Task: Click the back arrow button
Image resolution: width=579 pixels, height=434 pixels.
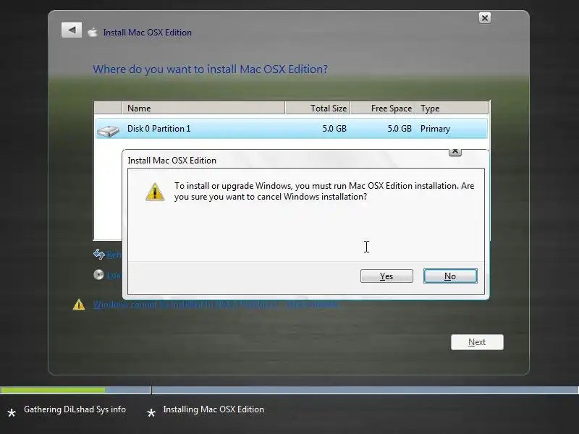Action: coord(72,30)
